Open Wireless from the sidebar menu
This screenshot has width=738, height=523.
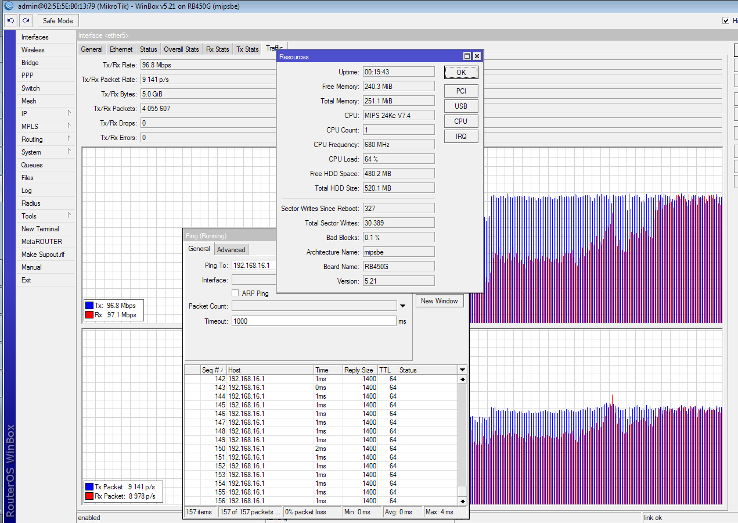point(33,50)
